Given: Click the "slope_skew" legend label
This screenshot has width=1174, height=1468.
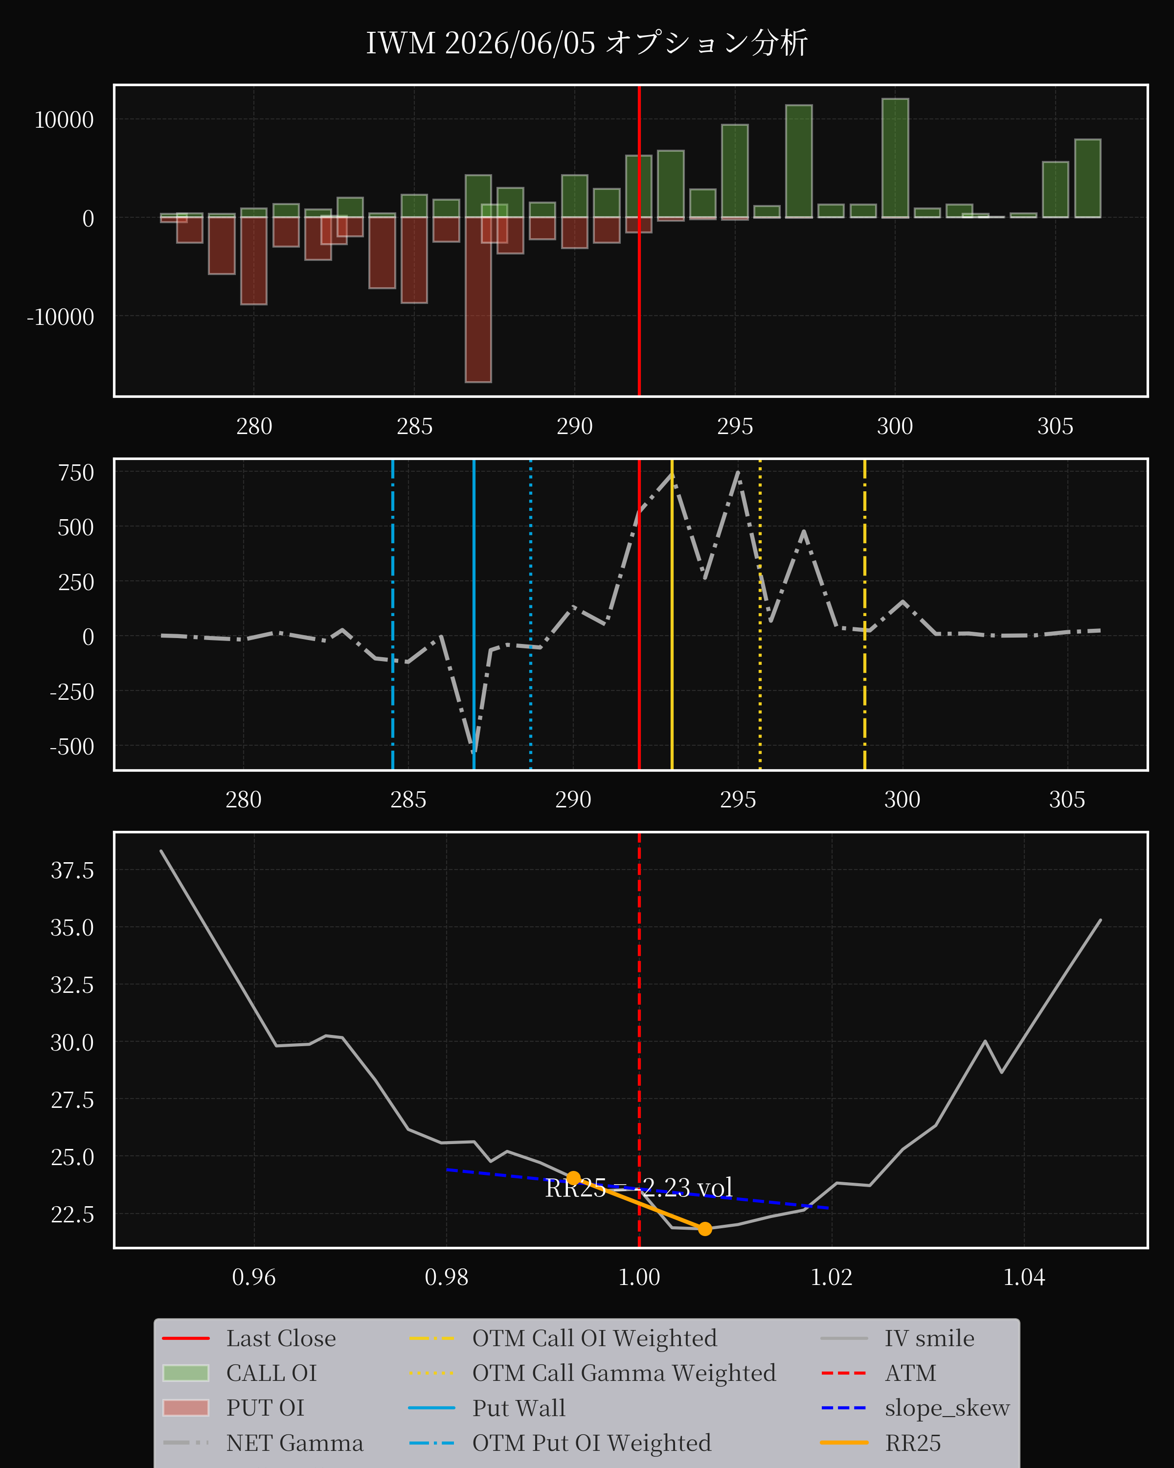Looking at the screenshot, I should (x=948, y=1407).
